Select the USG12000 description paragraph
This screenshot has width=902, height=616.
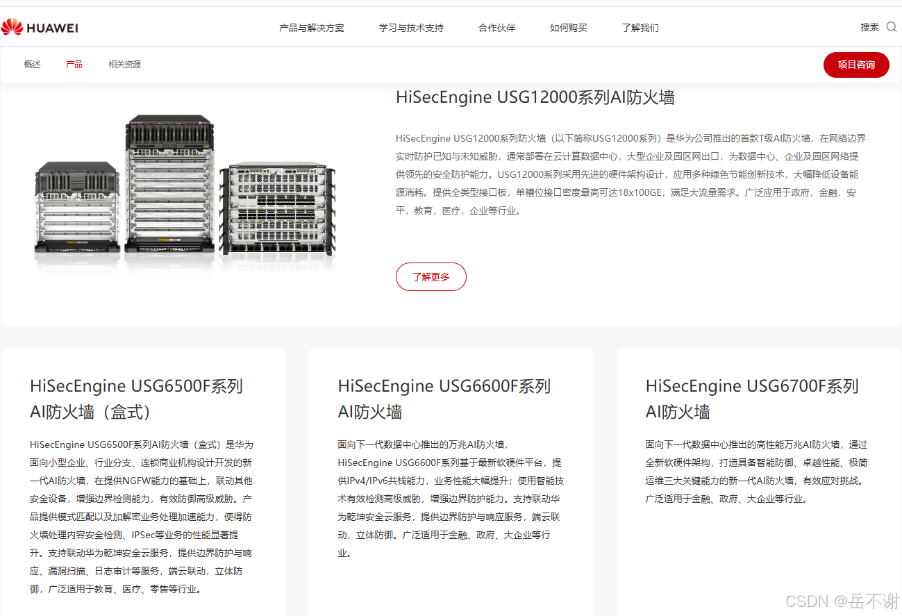(x=631, y=174)
